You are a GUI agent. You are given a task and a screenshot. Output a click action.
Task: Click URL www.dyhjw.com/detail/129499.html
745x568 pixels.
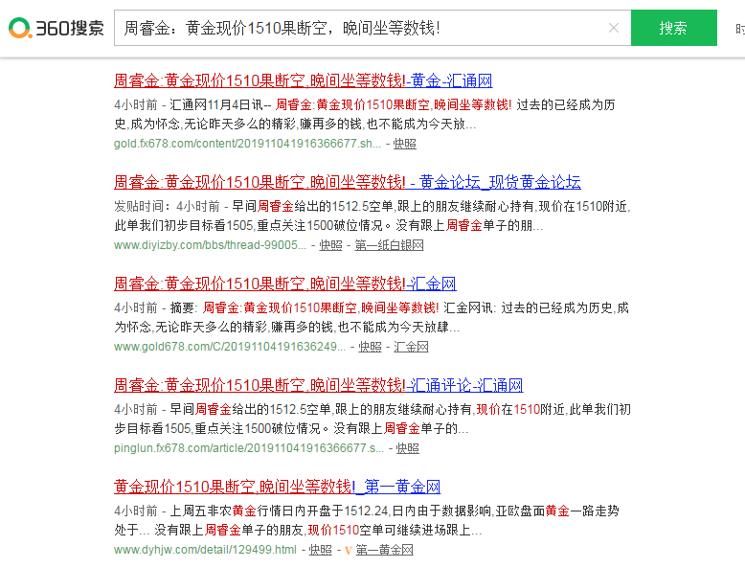(x=205, y=550)
